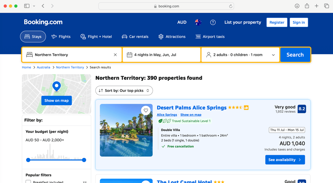
Task: Click the bed icon in destination field
Action: [29, 55]
